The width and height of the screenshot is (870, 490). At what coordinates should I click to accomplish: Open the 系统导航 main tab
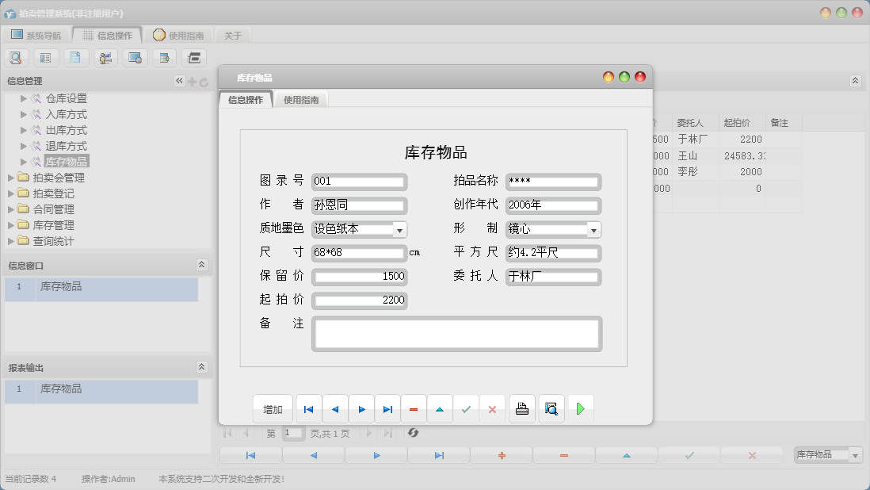point(36,35)
